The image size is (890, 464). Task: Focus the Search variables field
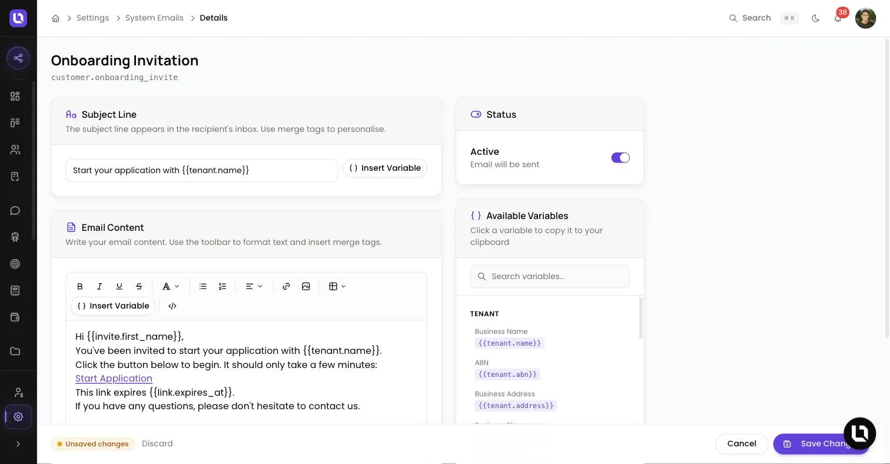pyautogui.click(x=550, y=277)
